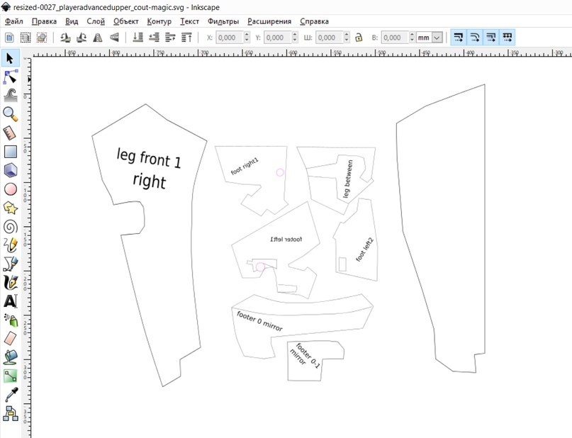572x438 pixels.
Task: Select the Star polygon tool
Action: 10,208
